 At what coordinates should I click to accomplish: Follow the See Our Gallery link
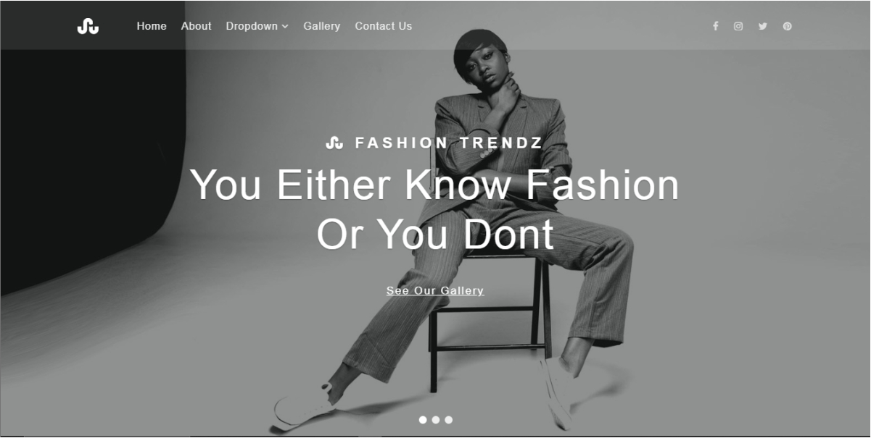point(435,290)
